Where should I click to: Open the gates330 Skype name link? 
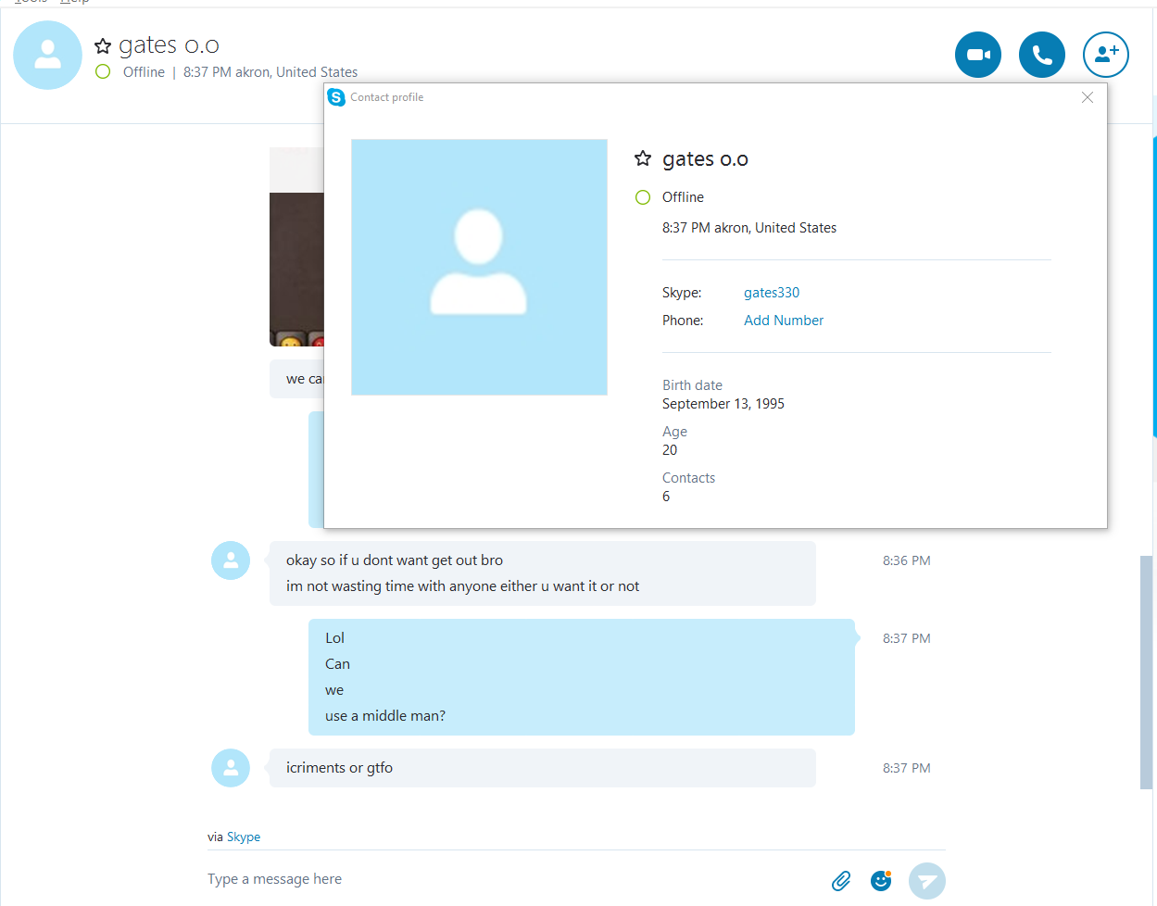772,293
